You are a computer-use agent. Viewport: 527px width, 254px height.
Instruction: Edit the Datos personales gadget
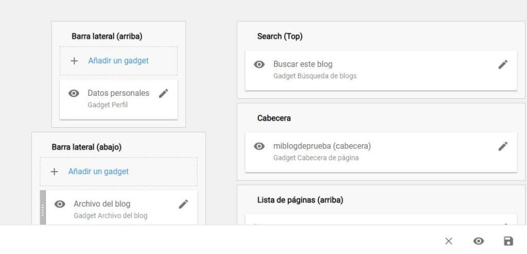tap(164, 93)
